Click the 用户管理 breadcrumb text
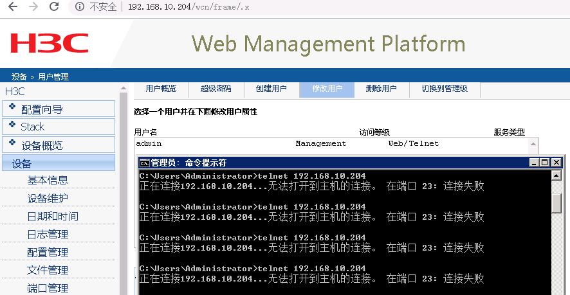The height and width of the screenshot is (295, 570). click(x=53, y=77)
